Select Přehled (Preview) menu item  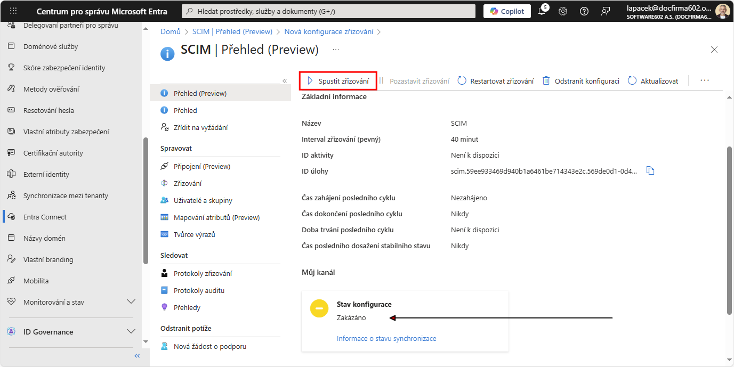tap(220, 93)
